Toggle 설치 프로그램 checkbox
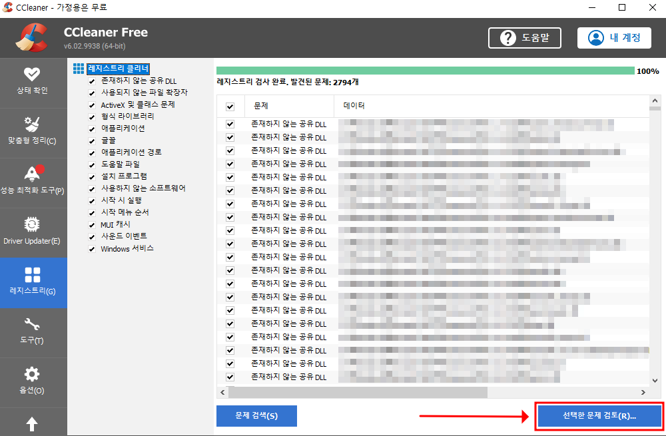This screenshot has width=666, height=436. pos(92,177)
